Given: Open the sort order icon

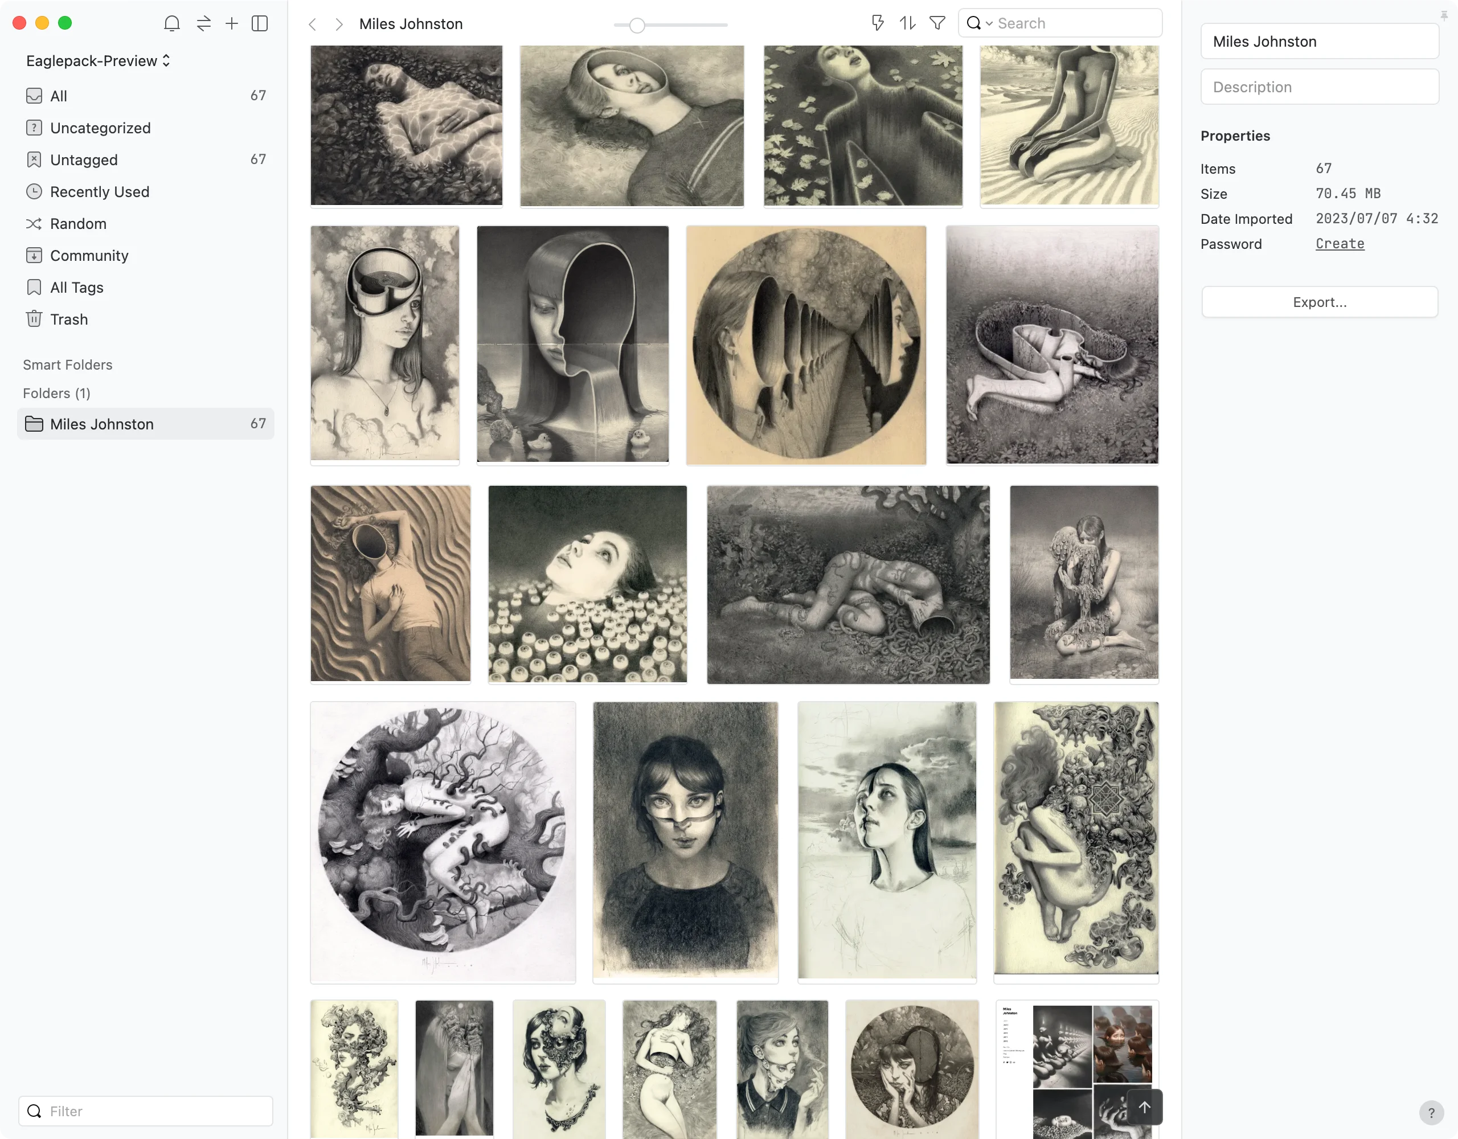Looking at the screenshot, I should pyautogui.click(x=907, y=23).
